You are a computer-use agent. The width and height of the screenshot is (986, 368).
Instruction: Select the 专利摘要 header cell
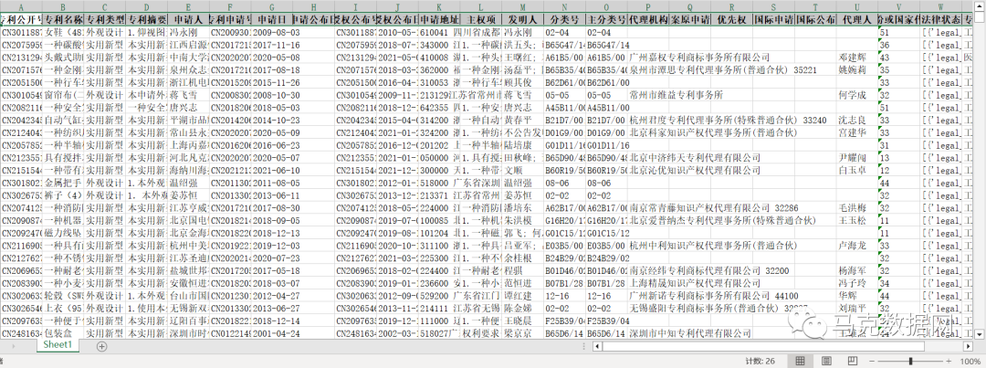tap(146, 19)
